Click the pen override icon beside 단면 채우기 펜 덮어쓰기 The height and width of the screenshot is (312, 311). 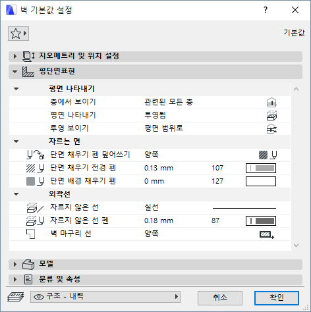coord(36,155)
